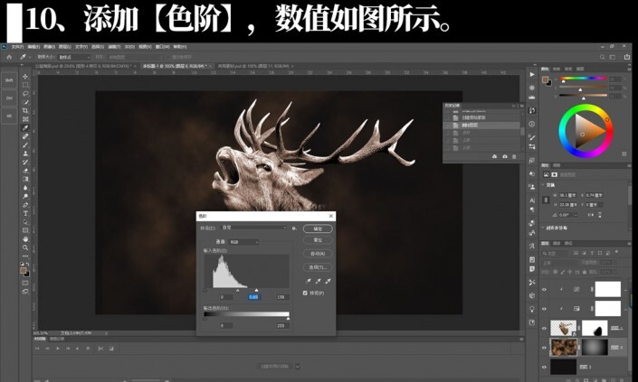Image resolution: width=638 pixels, height=382 pixels.
Task: Click the info icon in side strip
Action: pos(532,124)
